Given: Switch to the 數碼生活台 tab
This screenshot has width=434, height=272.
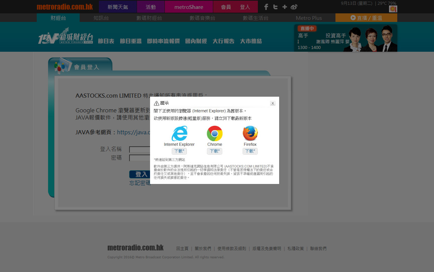Looking at the screenshot, I should (255, 18).
